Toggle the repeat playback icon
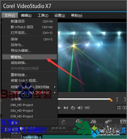Viewport: 127px width, 139px height. 73,108
